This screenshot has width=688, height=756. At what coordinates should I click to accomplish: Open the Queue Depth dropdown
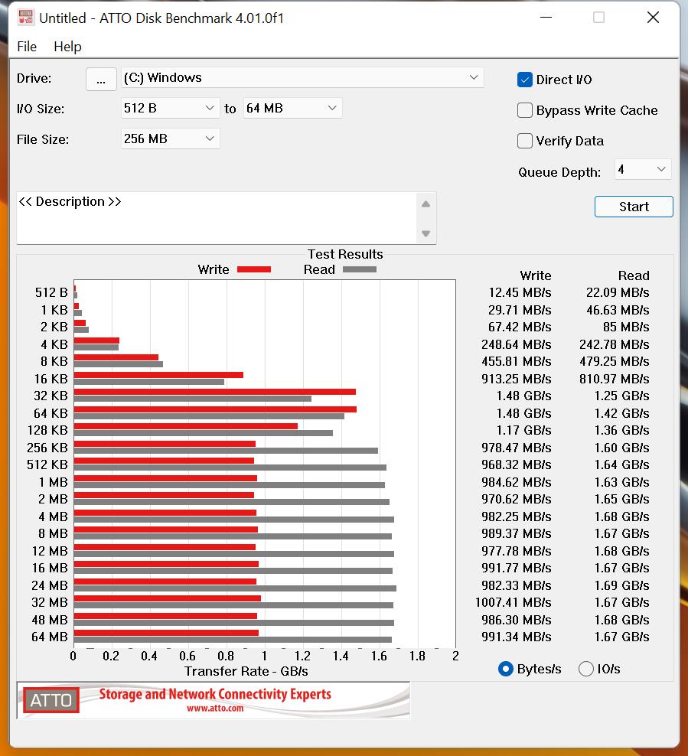click(643, 169)
